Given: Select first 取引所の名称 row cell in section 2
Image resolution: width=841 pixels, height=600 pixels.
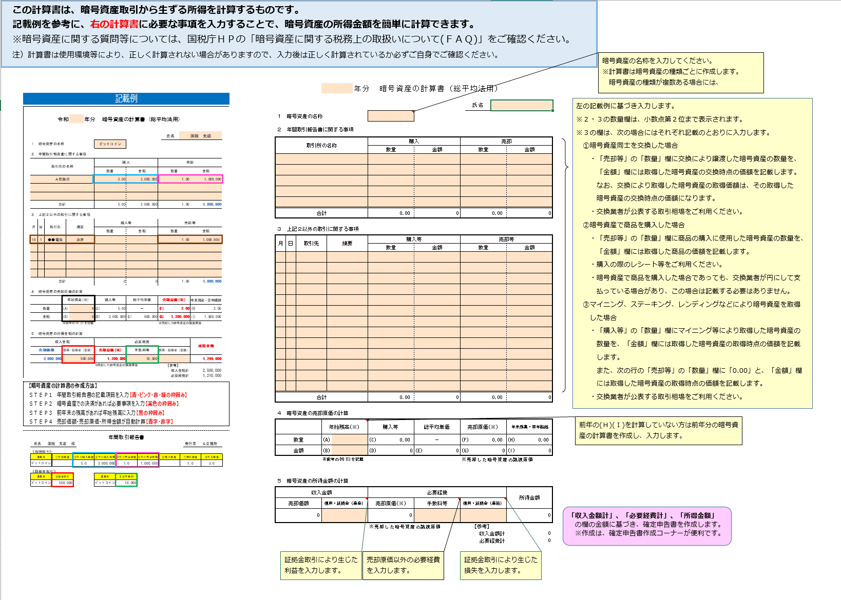Looking at the screenshot, I should (321, 159).
